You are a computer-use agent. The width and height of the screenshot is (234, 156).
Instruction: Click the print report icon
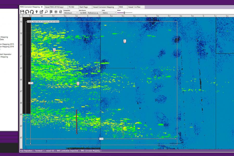(x=60, y=12)
